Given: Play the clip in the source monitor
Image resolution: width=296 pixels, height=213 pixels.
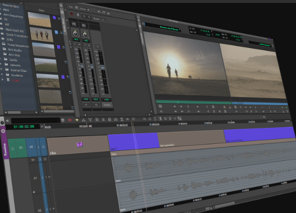Looking at the screenshot, I should [198, 106].
